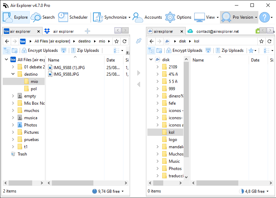
Task: Open Options settings
Action: point(178,17)
